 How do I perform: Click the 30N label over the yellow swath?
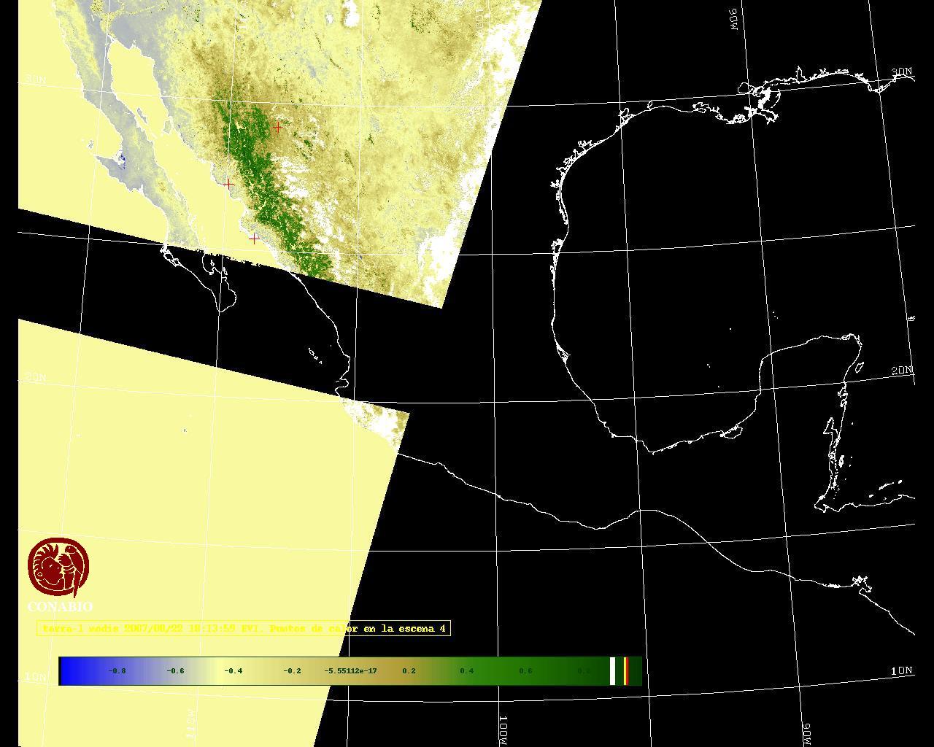click(35, 79)
